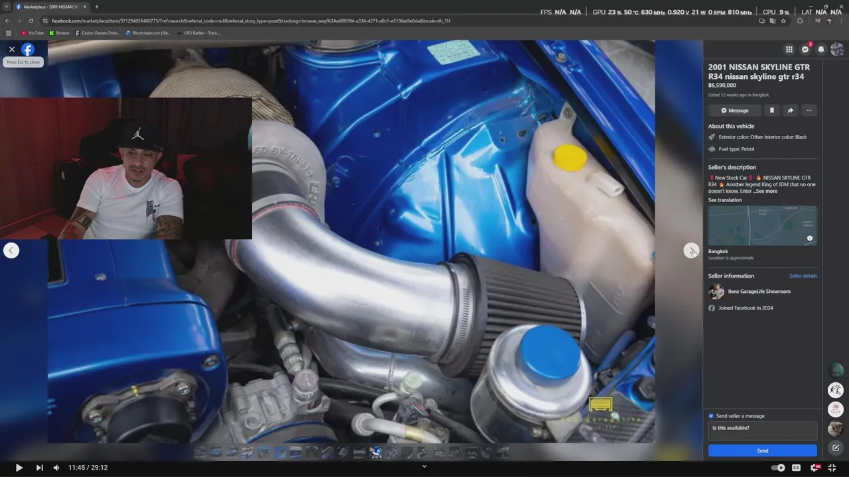Open Benz GarageLife Showroom seller profile

pyautogui.click(x=759, y=291)
